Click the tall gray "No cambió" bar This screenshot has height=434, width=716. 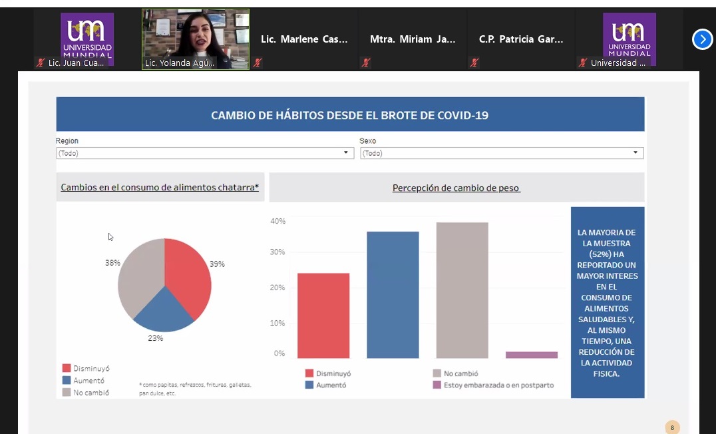[462, 291]
